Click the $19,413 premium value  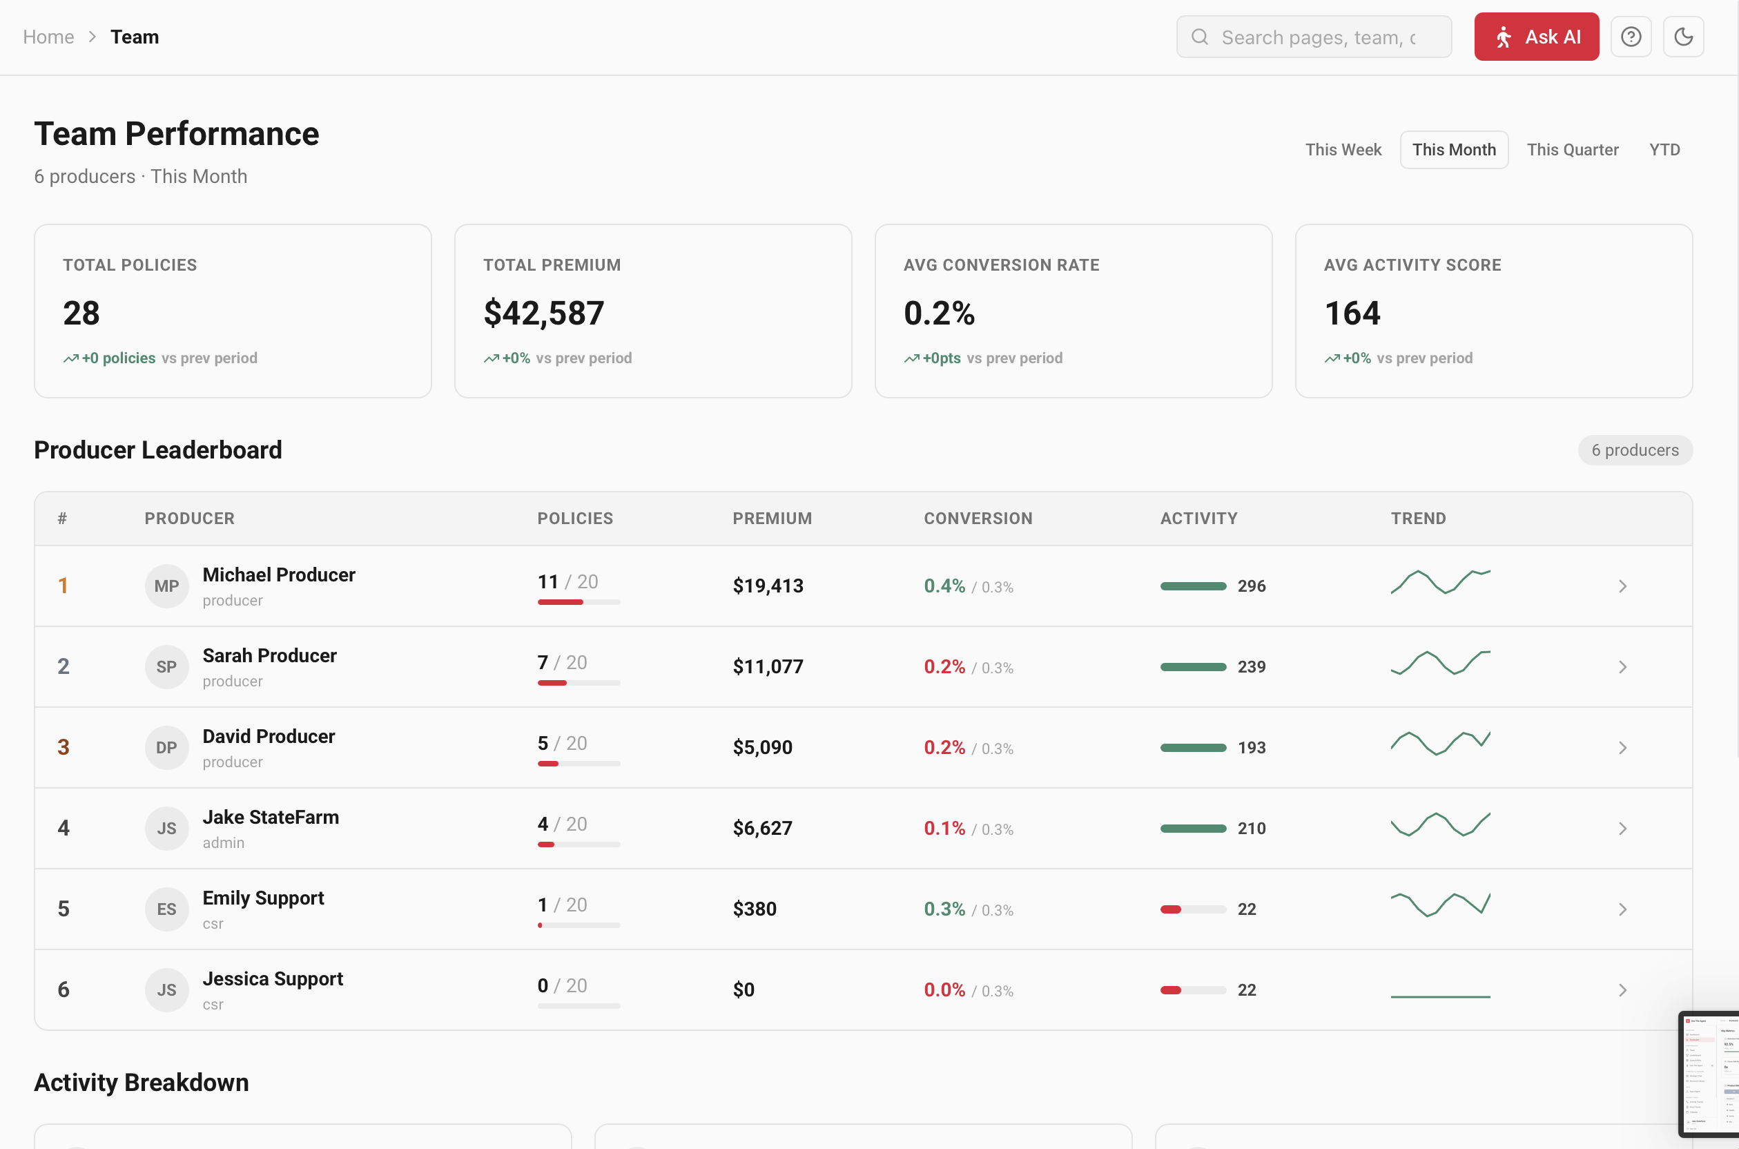[768, 586]
